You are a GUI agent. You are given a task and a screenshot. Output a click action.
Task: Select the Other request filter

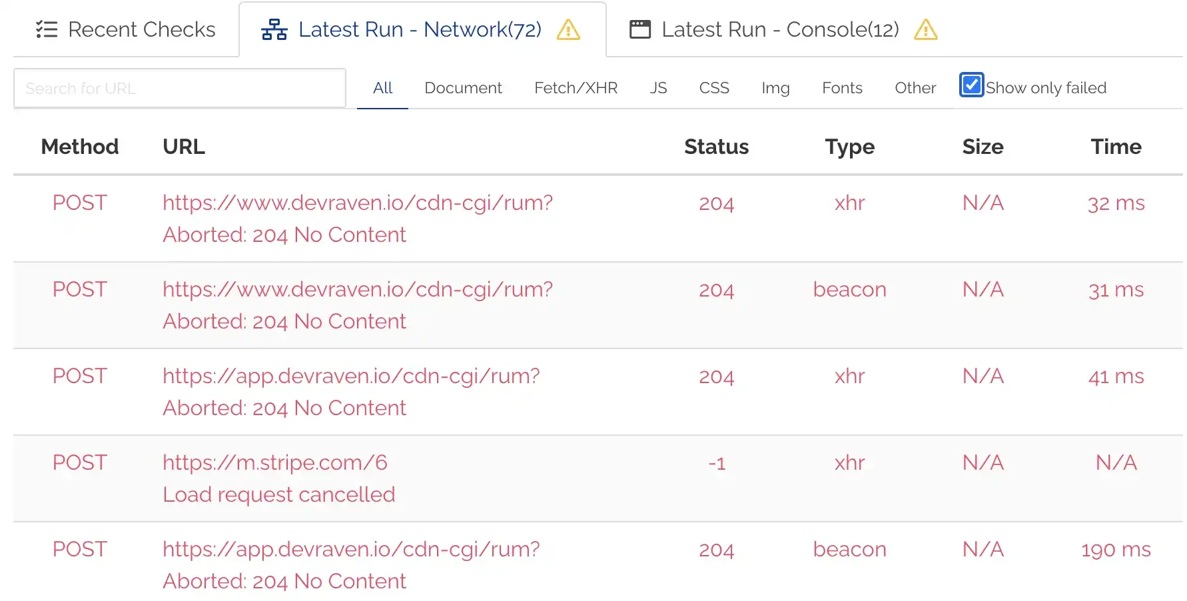pyautogui.click(x=915, y=87)
